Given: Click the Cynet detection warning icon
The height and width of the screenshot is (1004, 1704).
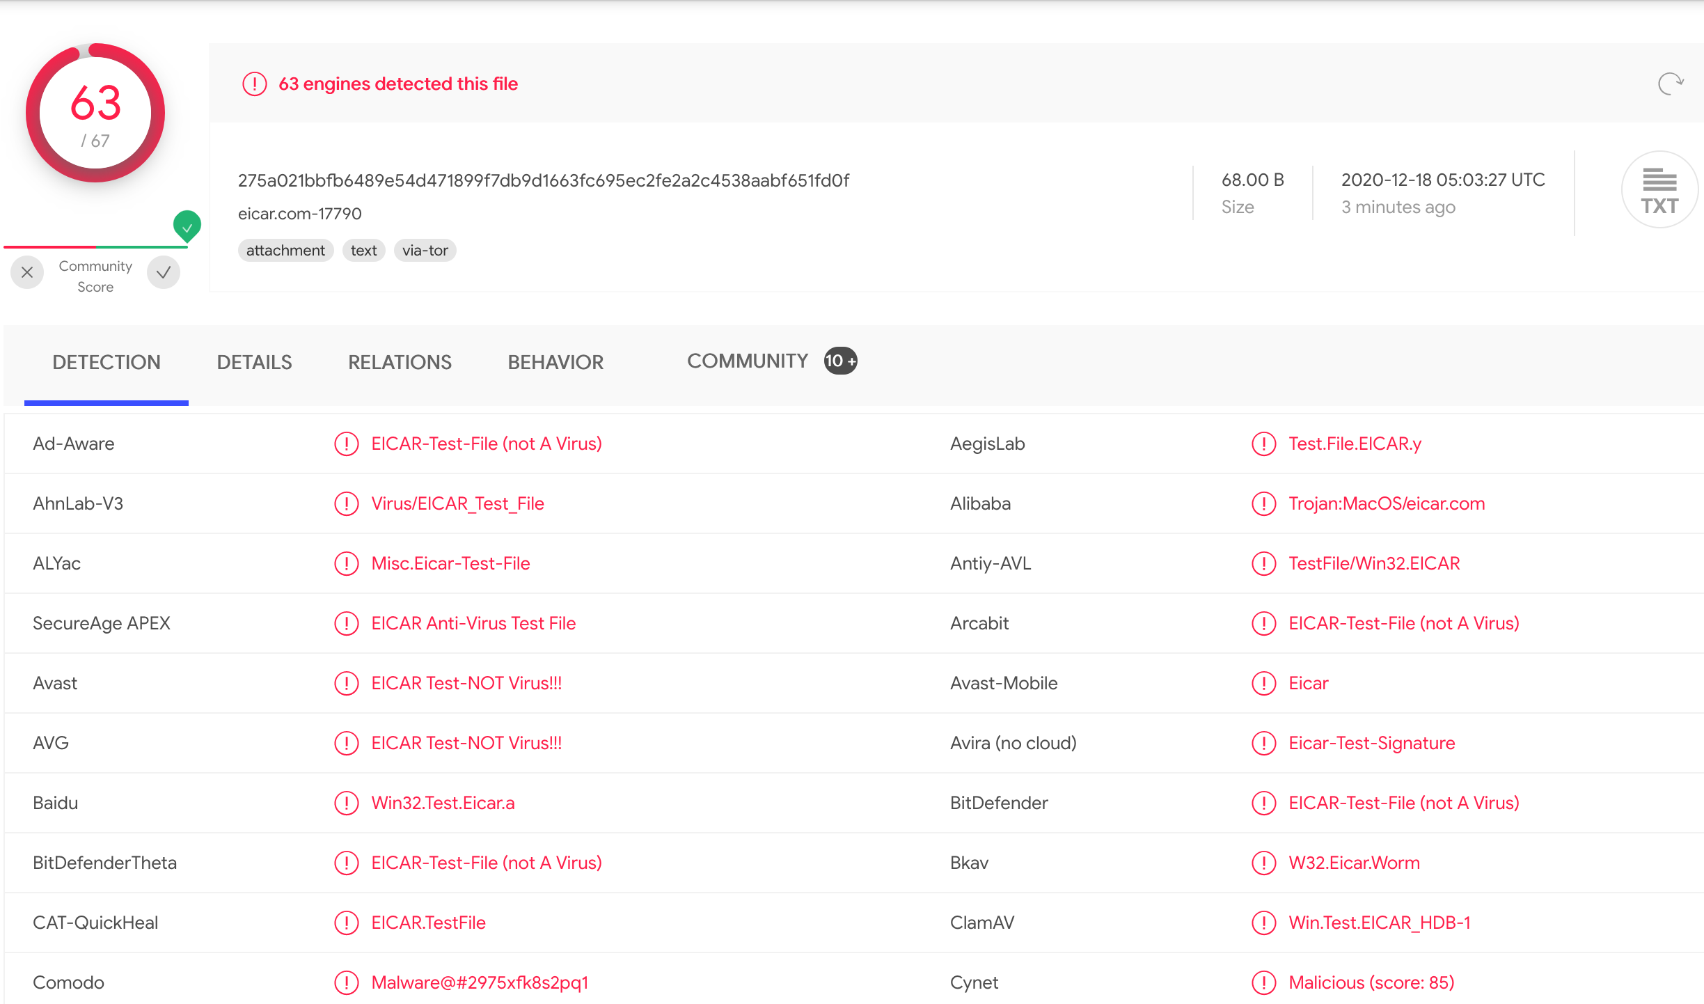Looking at the screenshot, I should tap(1264, 982).
